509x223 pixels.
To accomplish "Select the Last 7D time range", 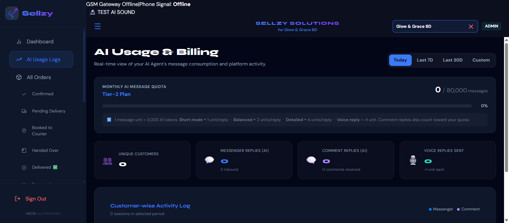I will [425, 60].
